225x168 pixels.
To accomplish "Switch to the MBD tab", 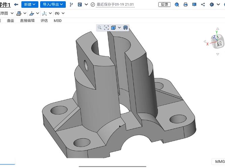I will [x=58, y=21].
